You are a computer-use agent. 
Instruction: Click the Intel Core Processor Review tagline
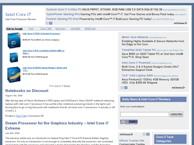(21, 19)
